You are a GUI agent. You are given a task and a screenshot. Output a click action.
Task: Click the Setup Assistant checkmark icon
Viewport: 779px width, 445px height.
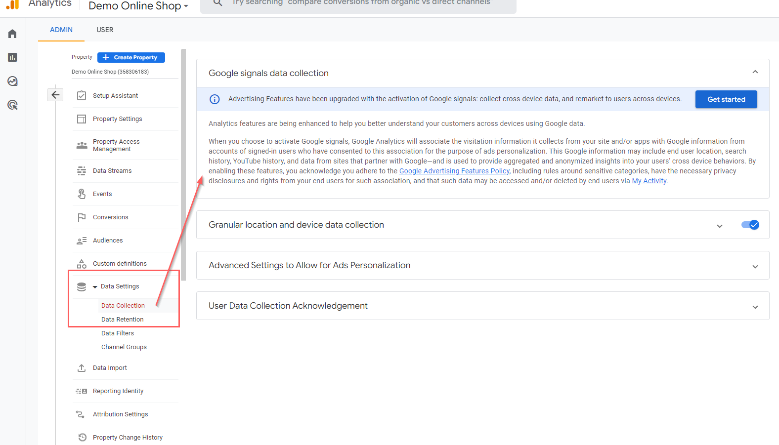click(x=82, y=96)
